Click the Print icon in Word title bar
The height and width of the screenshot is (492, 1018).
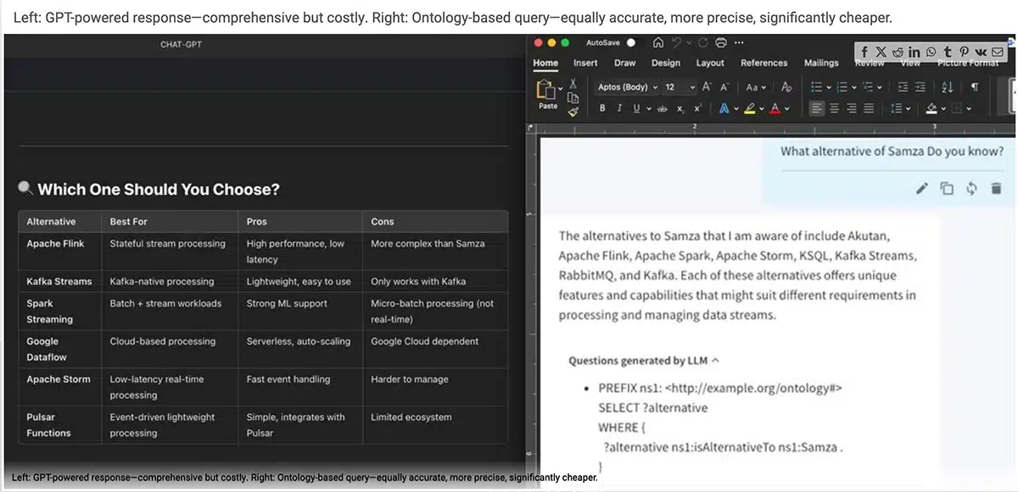point(719,42)
